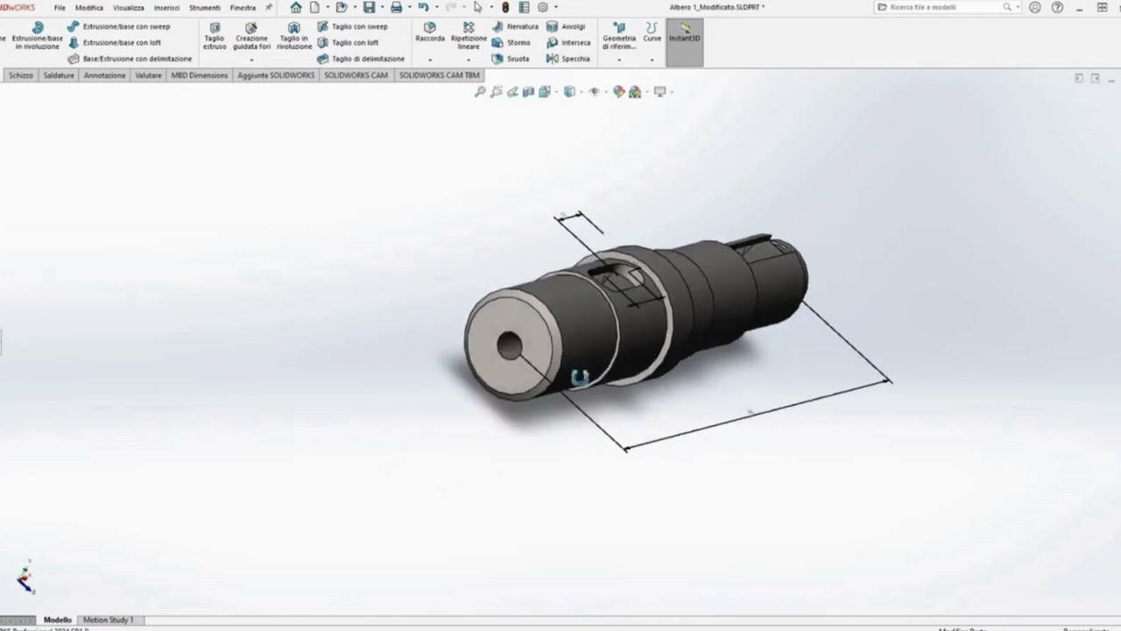Choose Taglio con sweep

[x=352, y=26]
